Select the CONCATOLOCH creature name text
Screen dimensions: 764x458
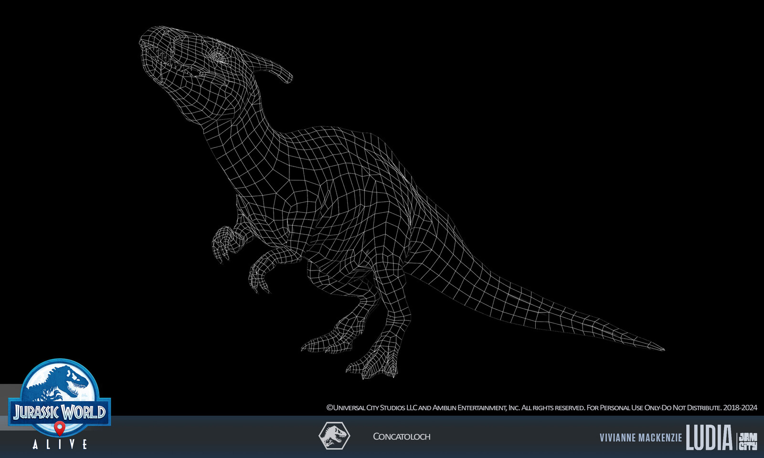(x=402, y=437)
